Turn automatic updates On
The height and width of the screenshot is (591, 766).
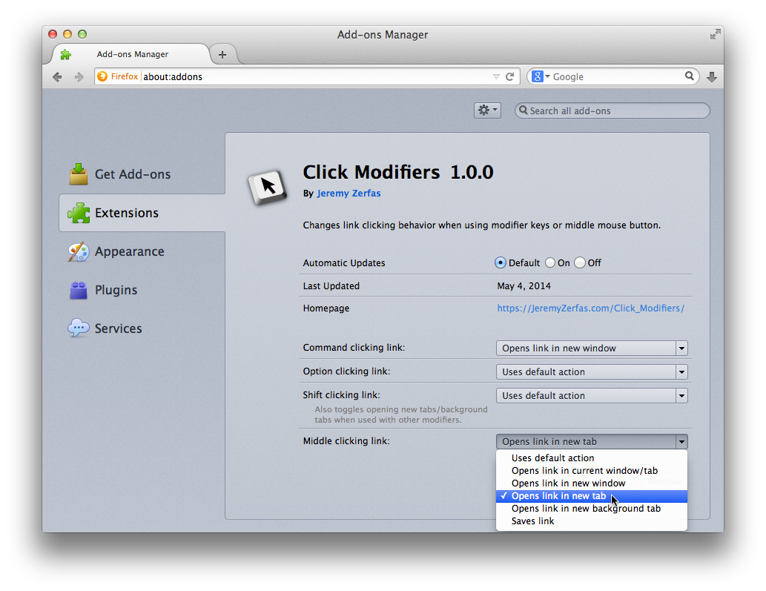click(x=550, y=263)
